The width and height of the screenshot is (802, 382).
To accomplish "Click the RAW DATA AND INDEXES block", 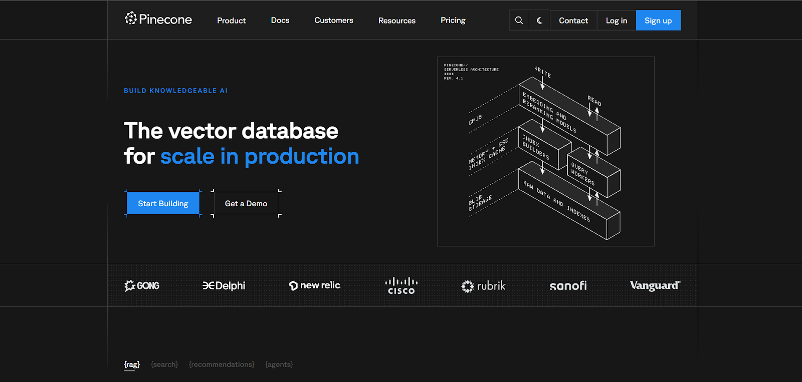I will (569, 201).
